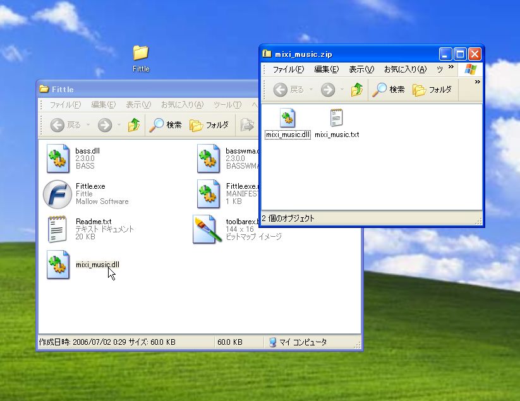Select mixi_music.dll icon in Fittle window
Viewport: 520px width, 401px height.
tap(58, 265)
